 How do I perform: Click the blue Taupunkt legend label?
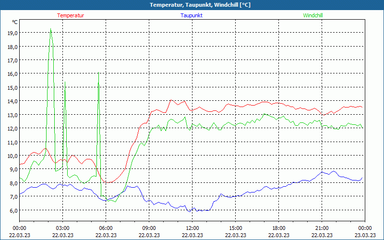tap(192, 15)
